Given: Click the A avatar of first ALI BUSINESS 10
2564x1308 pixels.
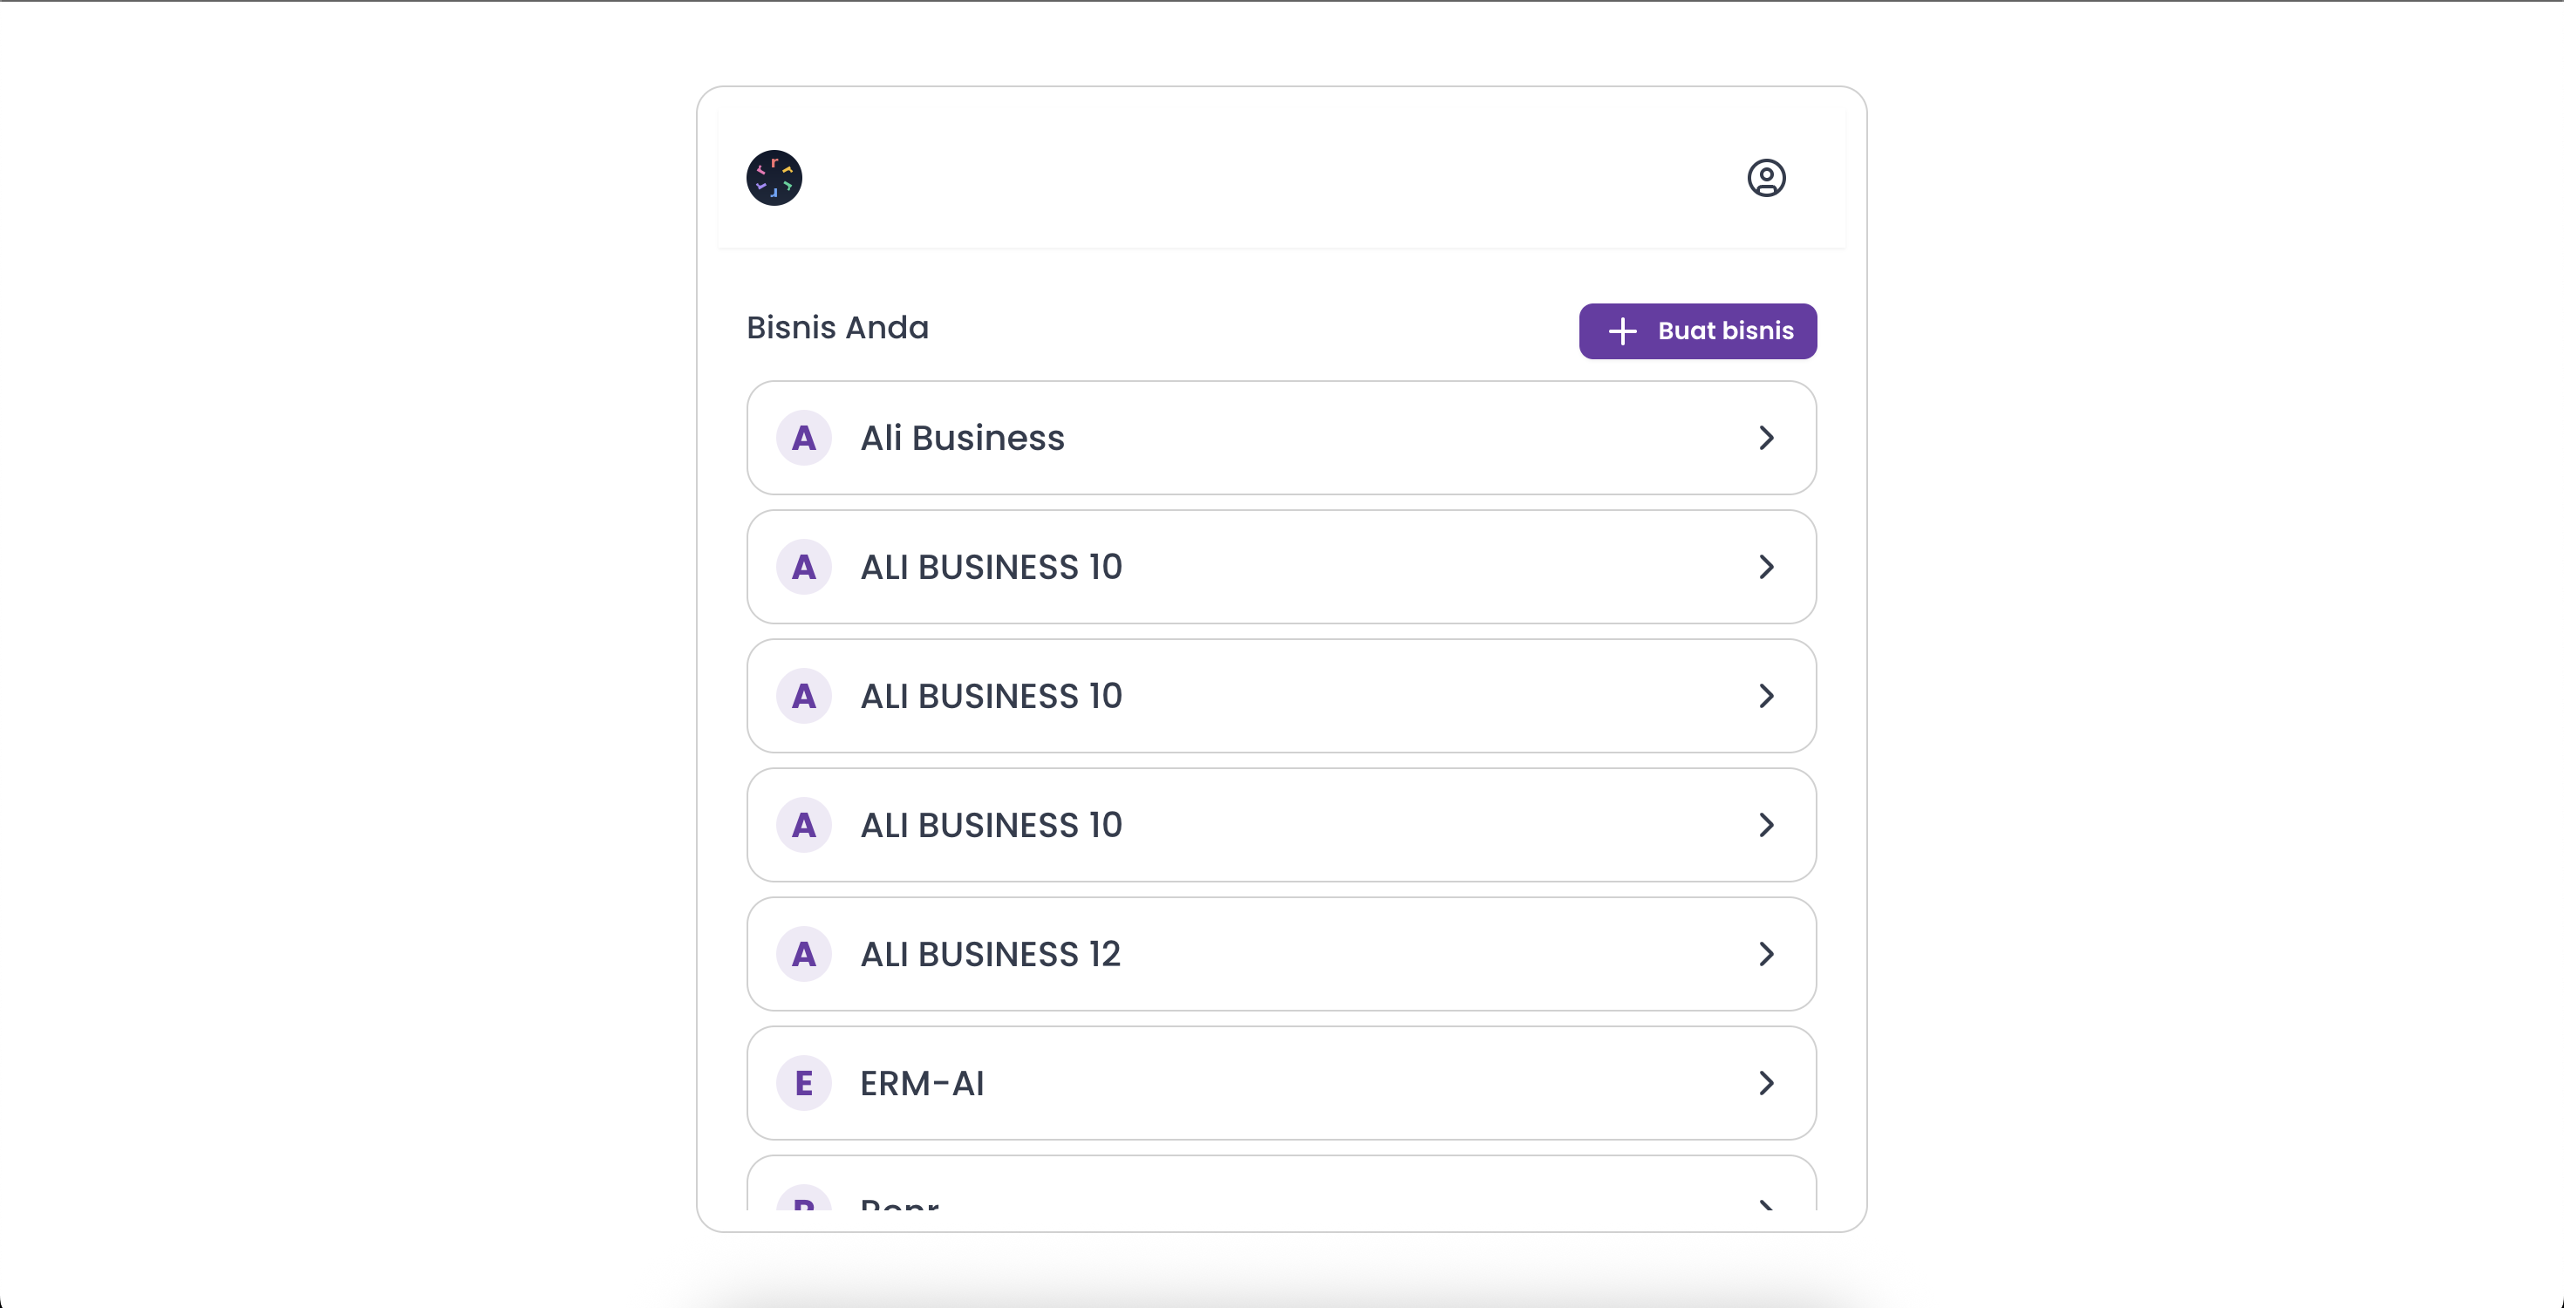Looking at the screenshot, I should 804,567.
